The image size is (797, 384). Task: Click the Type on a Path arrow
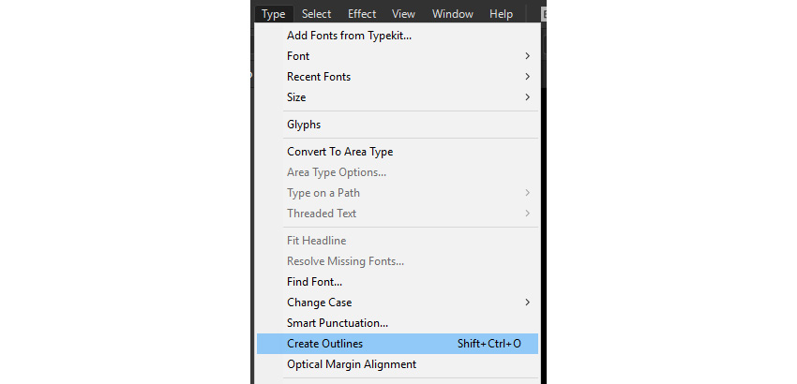pos(527,193)
